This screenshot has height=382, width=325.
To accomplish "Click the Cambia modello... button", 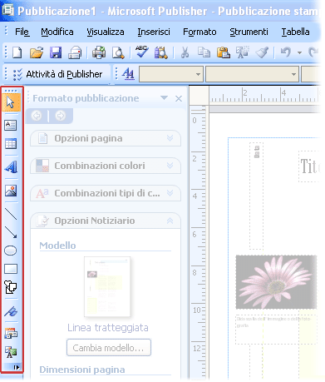I will click(109, 347).
